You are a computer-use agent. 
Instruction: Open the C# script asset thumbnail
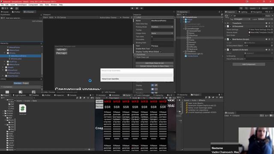[x=23, y=108]
